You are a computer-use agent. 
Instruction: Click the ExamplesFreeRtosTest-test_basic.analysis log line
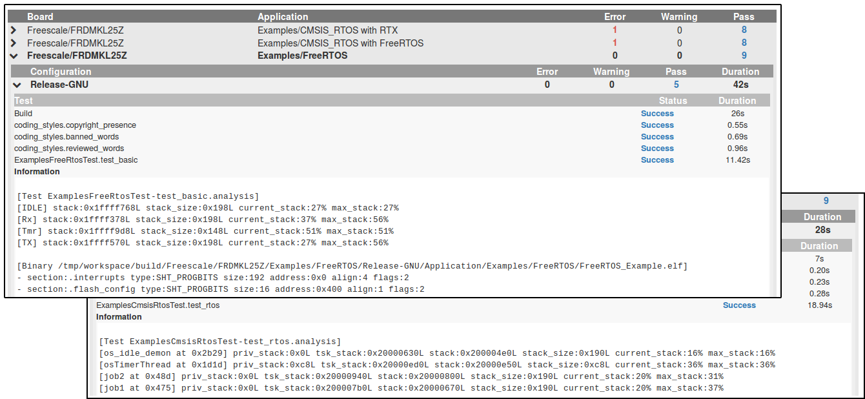138,196
